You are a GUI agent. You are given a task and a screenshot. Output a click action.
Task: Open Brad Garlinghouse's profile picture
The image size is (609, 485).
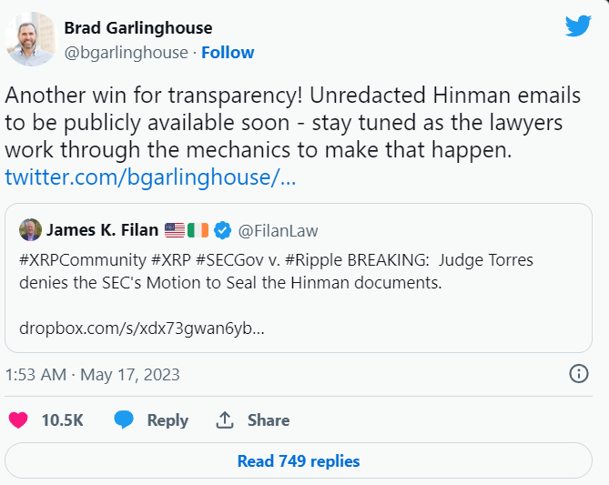click(30, 39)
